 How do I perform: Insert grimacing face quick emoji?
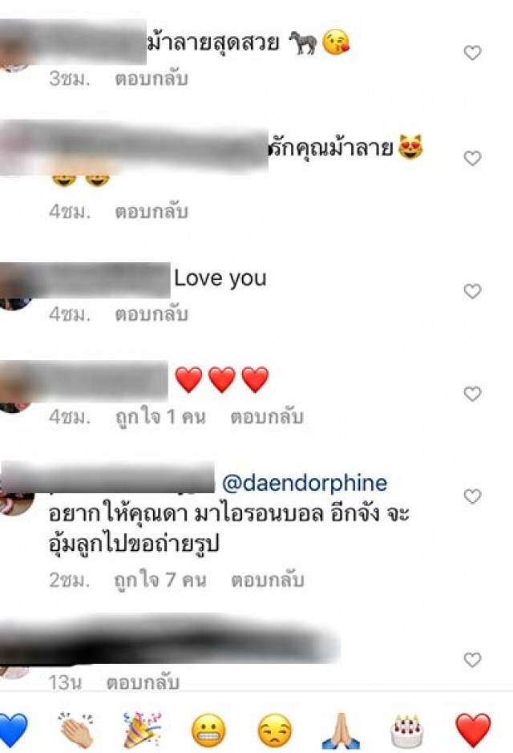[x=208, y=731]
